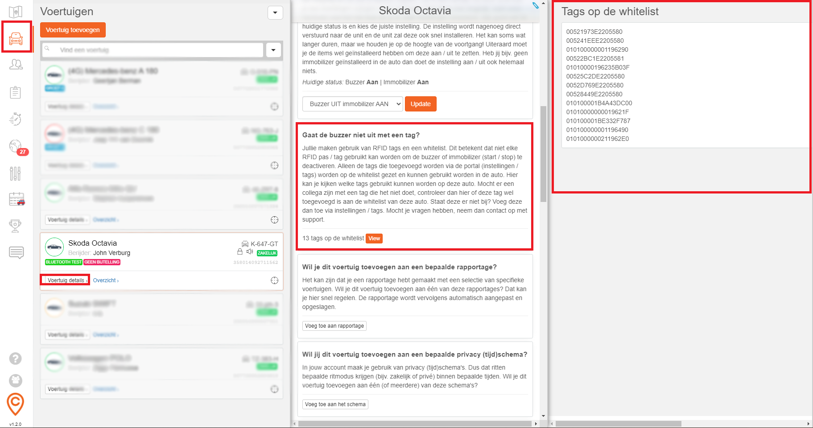Click the GEEN BIJTELLING tag label
Screen dimensions: 813x428
(102, 262)
